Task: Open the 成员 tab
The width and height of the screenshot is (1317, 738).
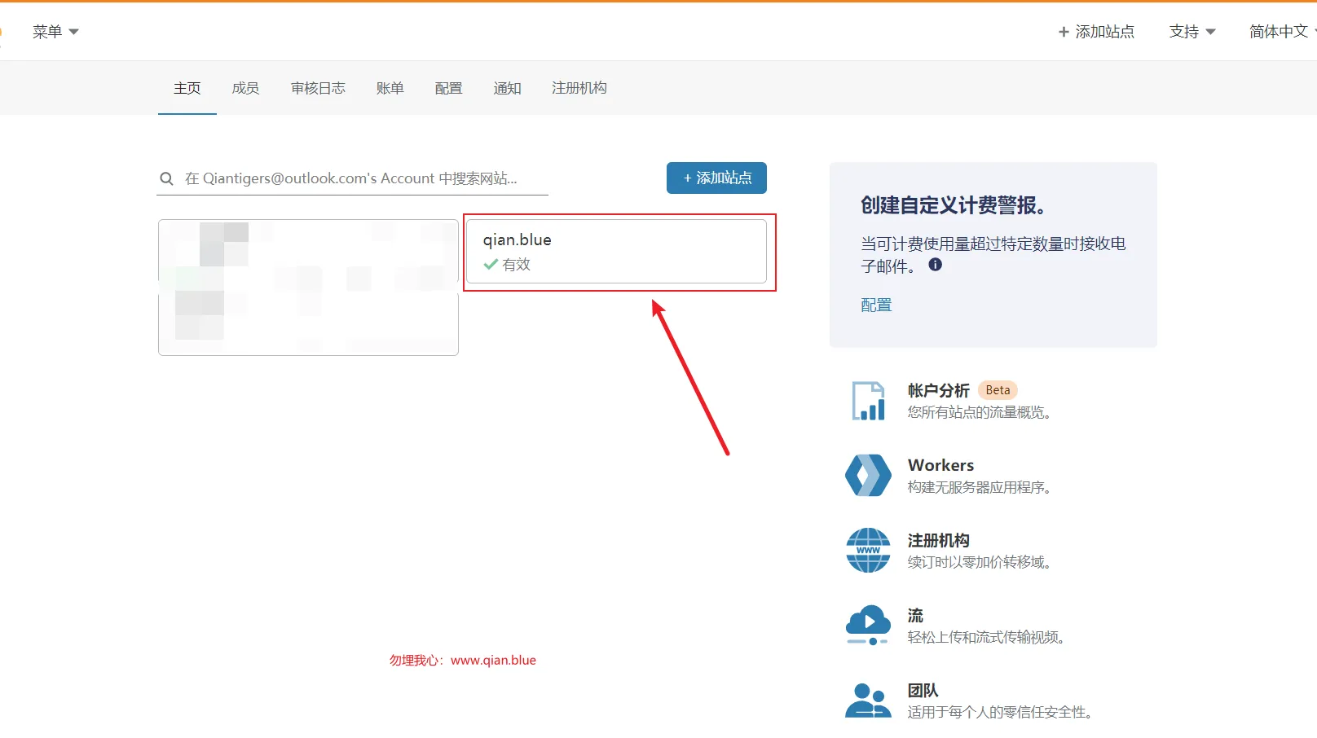Action: pos(246,88)
